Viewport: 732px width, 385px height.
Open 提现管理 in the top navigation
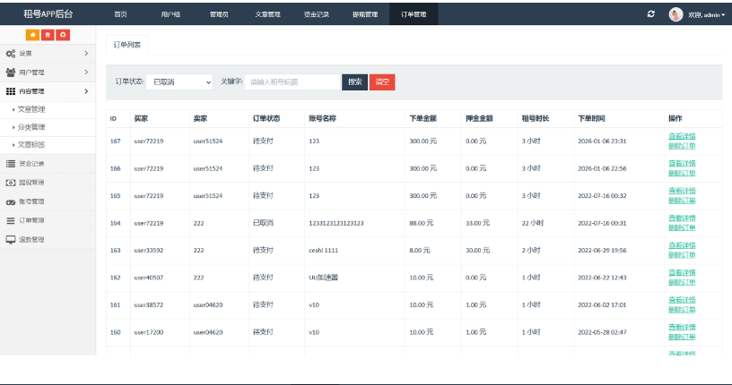(365, 14)
